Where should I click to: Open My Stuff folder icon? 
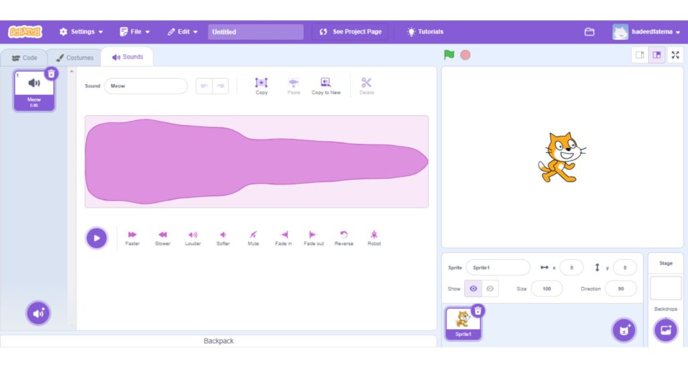pos(589,32)
